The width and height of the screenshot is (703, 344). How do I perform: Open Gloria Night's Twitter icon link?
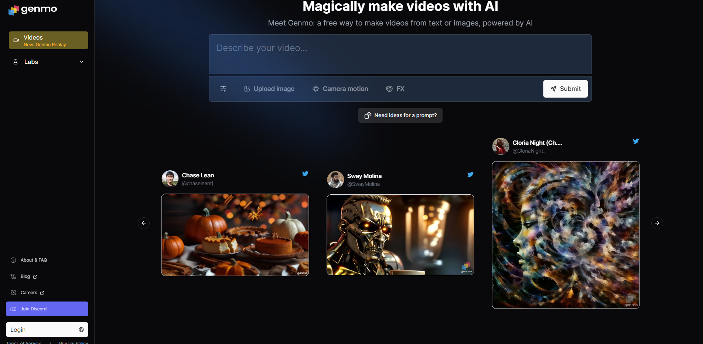pyautogui.click(x=635, y=141)
